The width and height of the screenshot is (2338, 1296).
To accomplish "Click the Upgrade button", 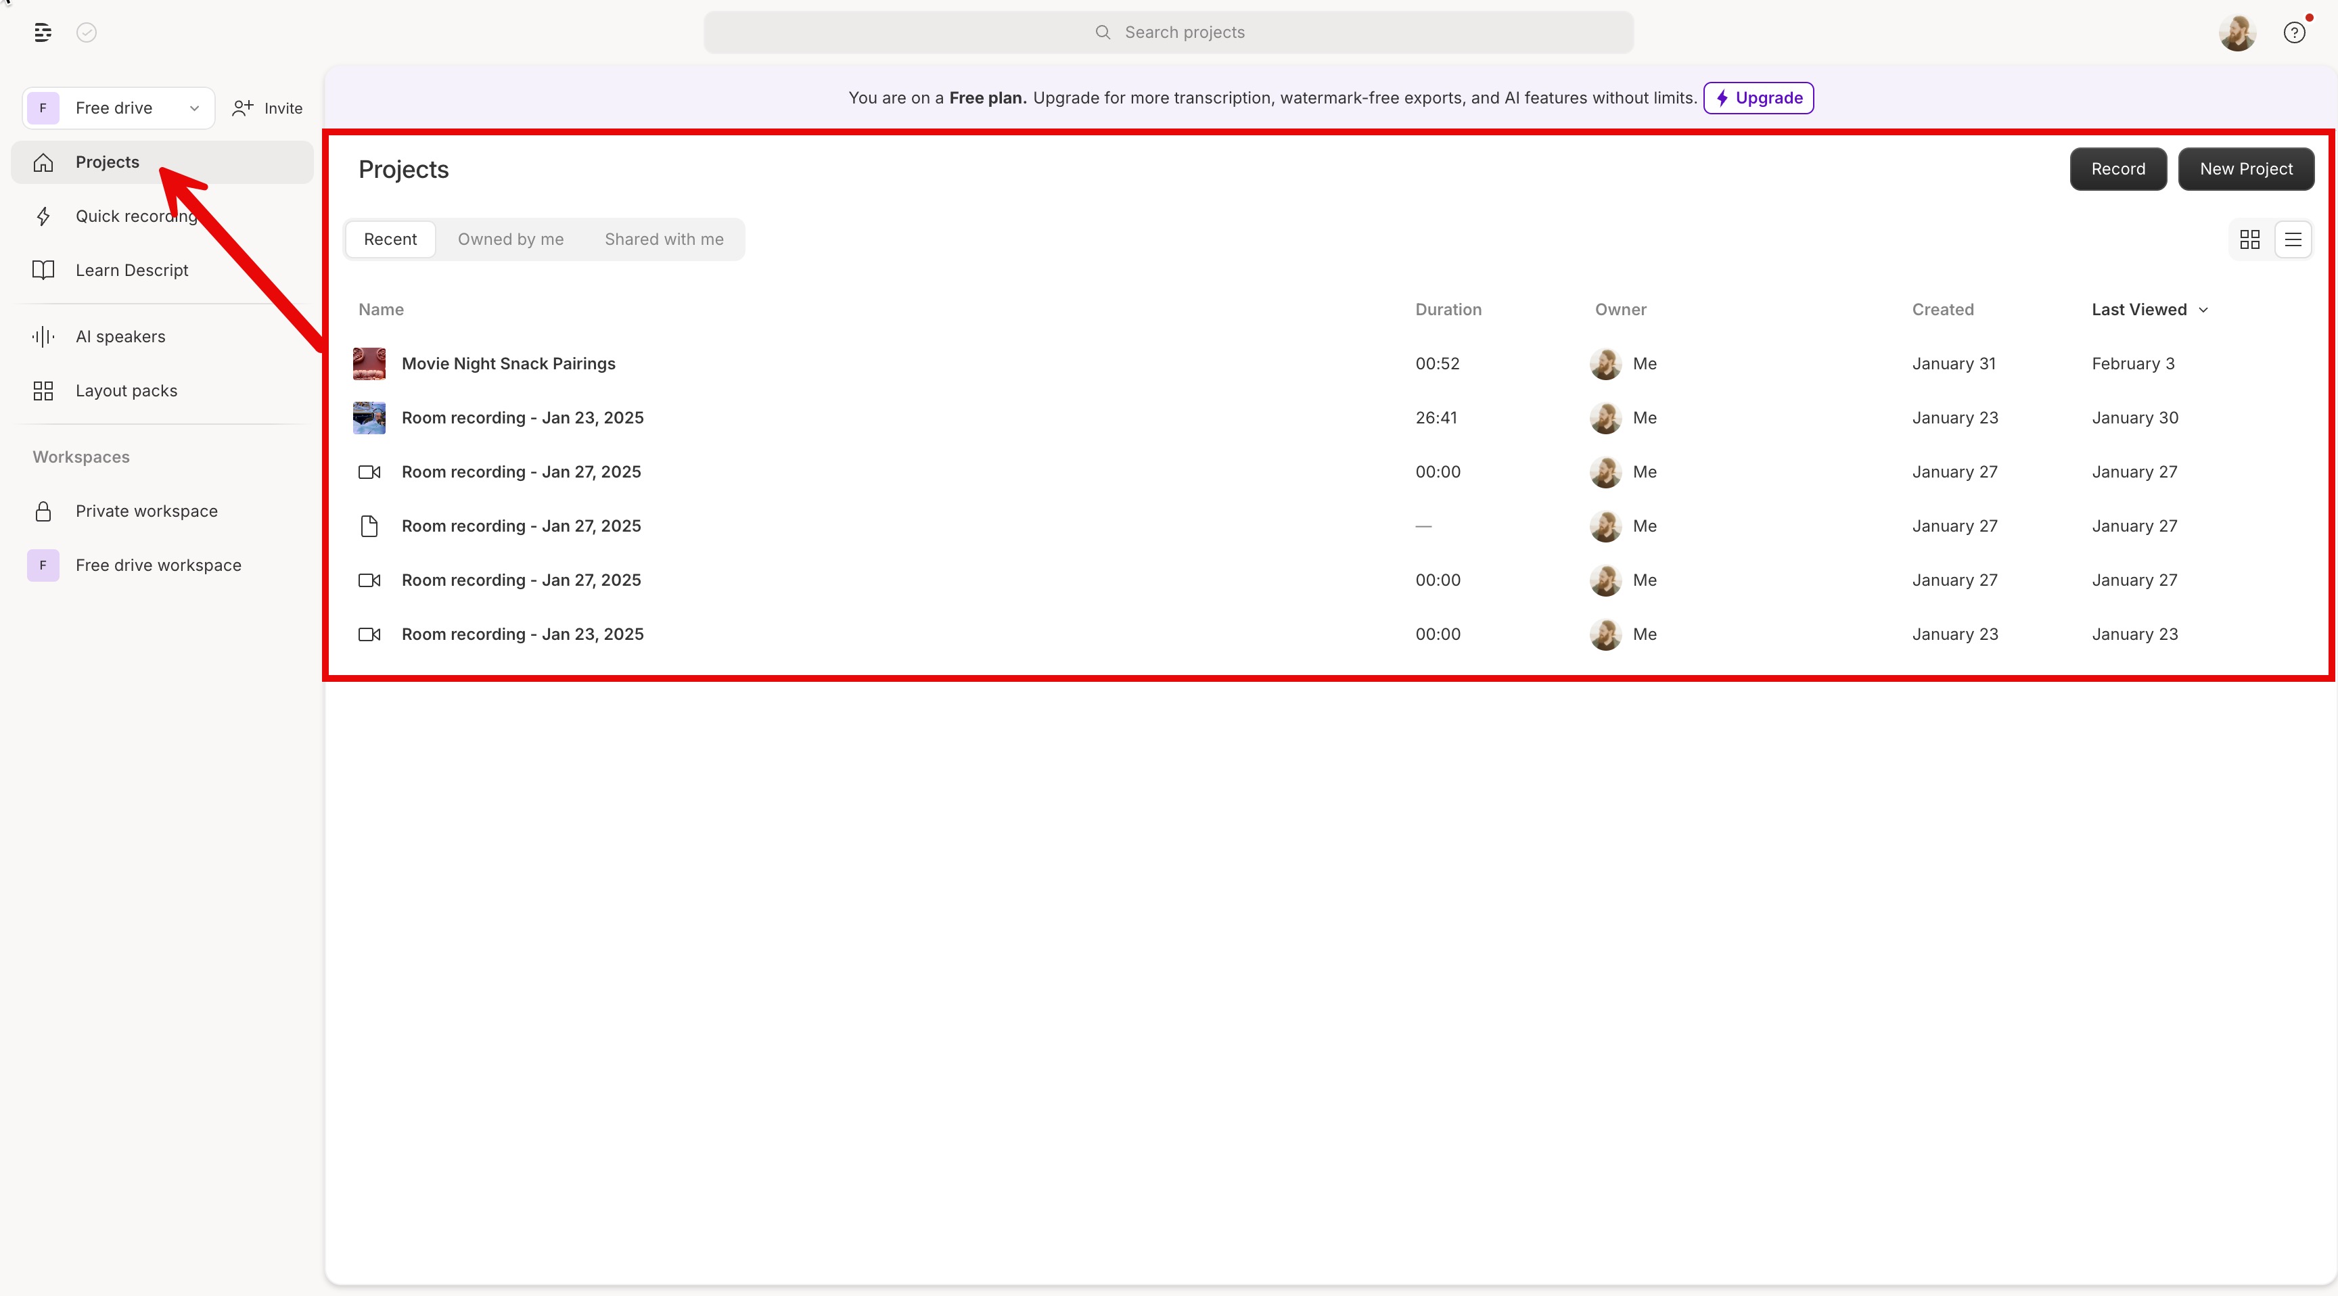I will tap(1758, 98).
